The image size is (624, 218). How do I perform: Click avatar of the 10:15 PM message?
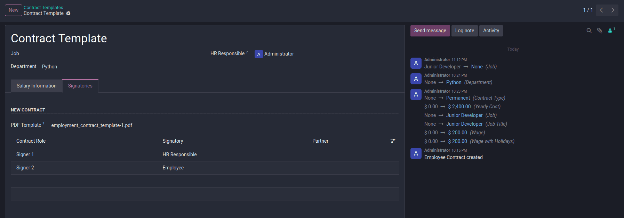(x=416, y=153)
